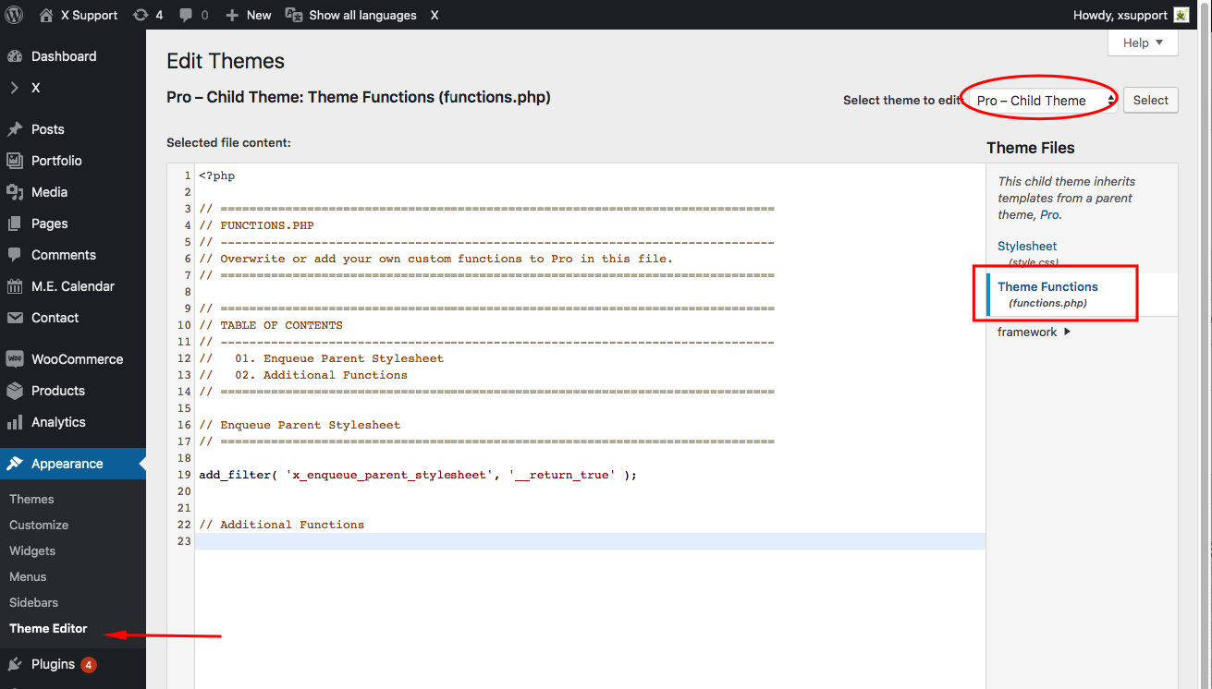Click the Pro parent theme link
Screen dimensions: 1212x689
[1049, 214]
